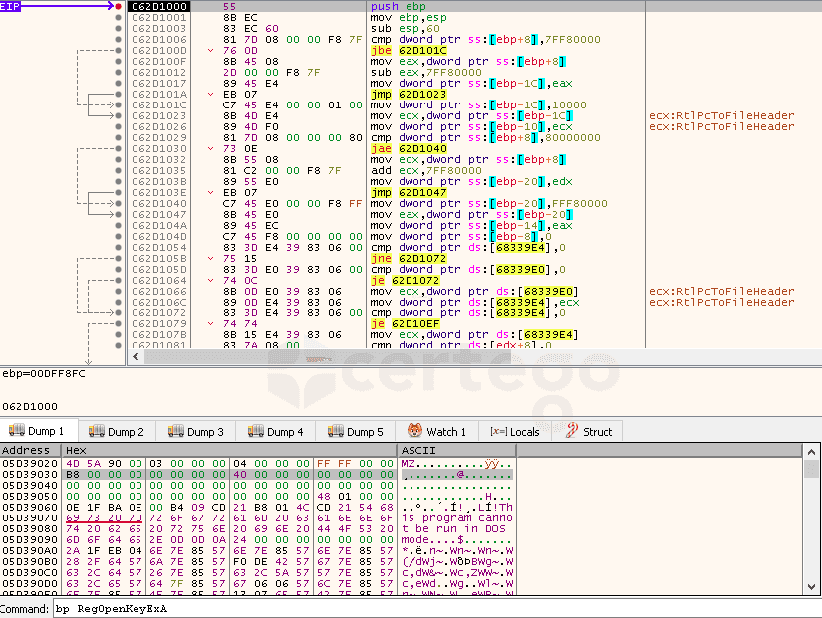Click the jump marker arrow at 062D100D
Image resolution: width=822 pixels, height=618 pixels.
click(210, 50)
